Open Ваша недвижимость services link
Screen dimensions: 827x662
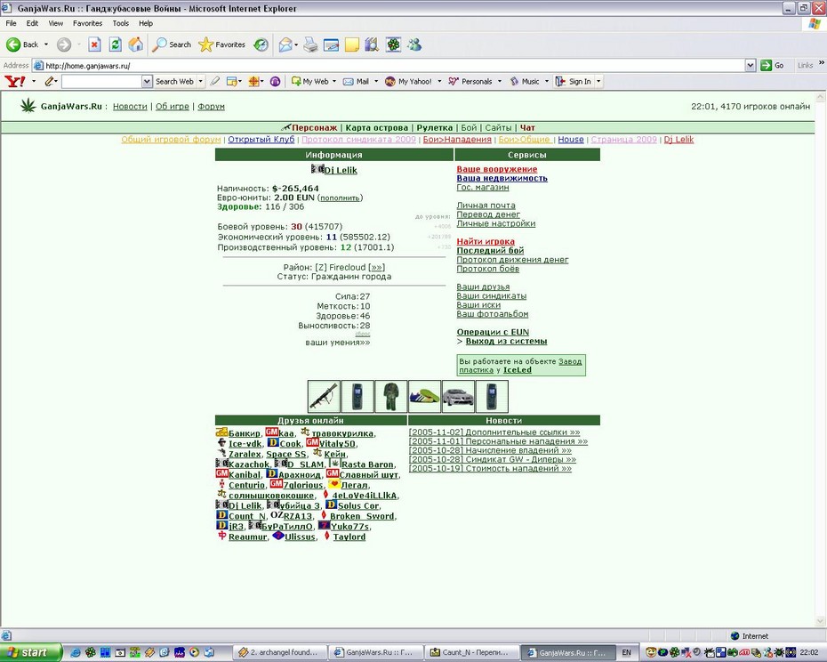pos(502,178)
